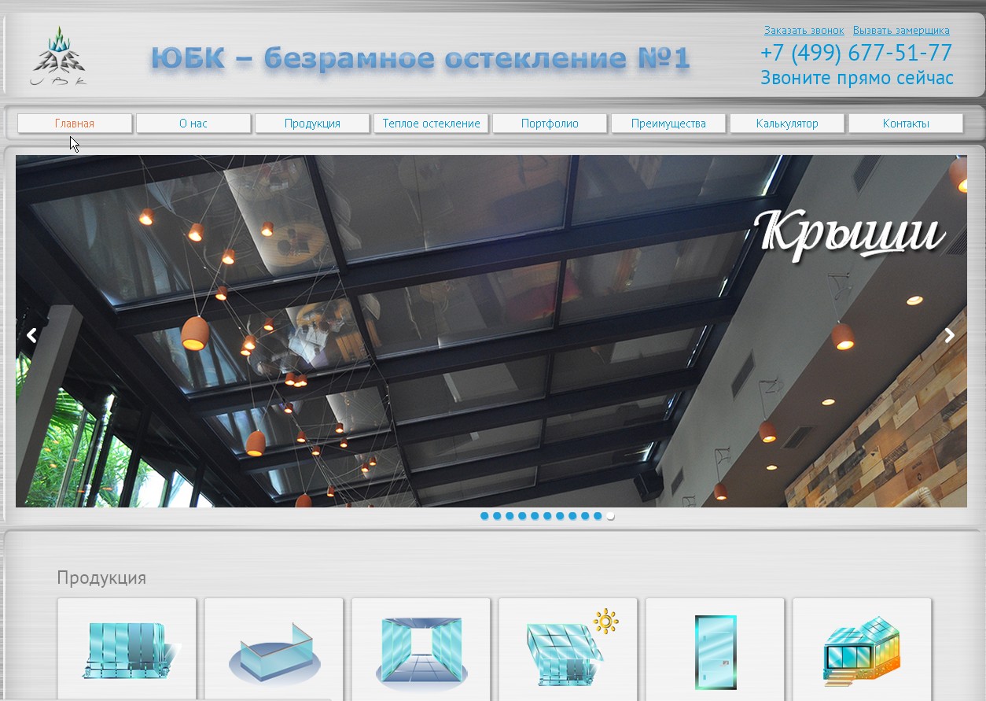Image resolution: width=986 pixels, height=701 pixels.
Task: Show the previous slide with left arrow
Action: click(31, 335)
